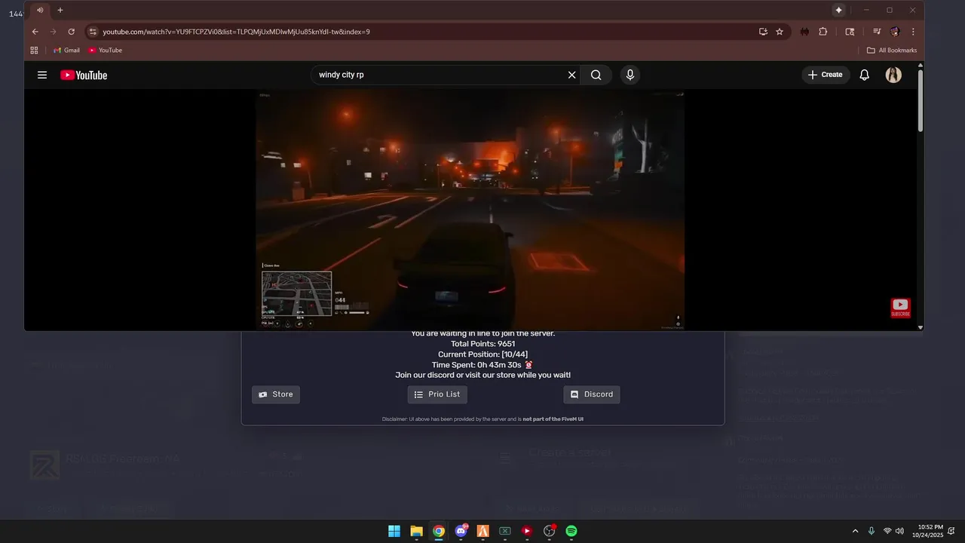Click the tray microphone indicator
This screenshot has height=543, width=965.
pyautogui.click(x=872, y=531)
